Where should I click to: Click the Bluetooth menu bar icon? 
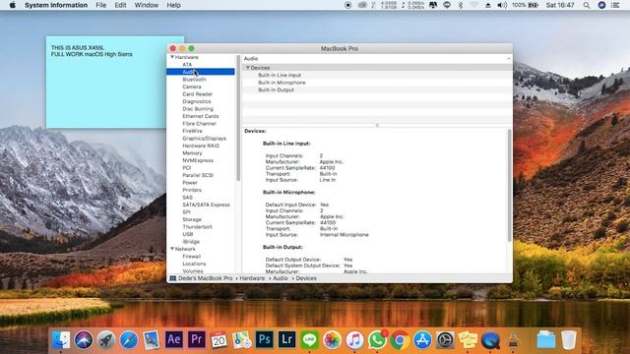(x=461, y=5)
